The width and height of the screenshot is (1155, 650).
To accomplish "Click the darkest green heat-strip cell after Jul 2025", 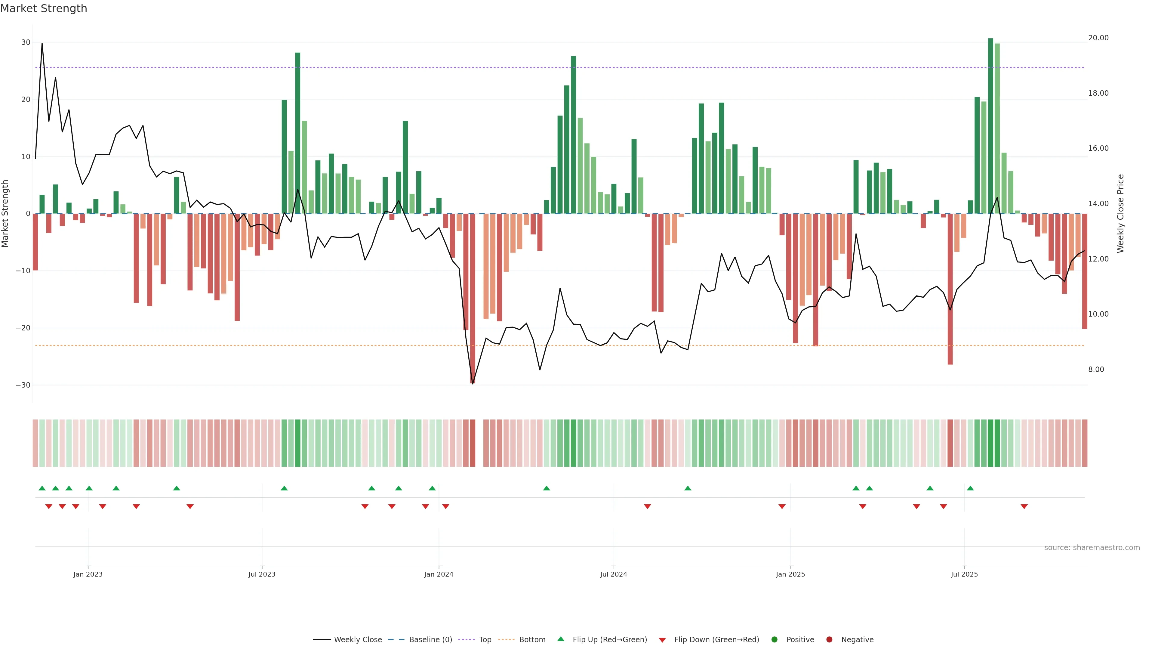I will (990, 443).
